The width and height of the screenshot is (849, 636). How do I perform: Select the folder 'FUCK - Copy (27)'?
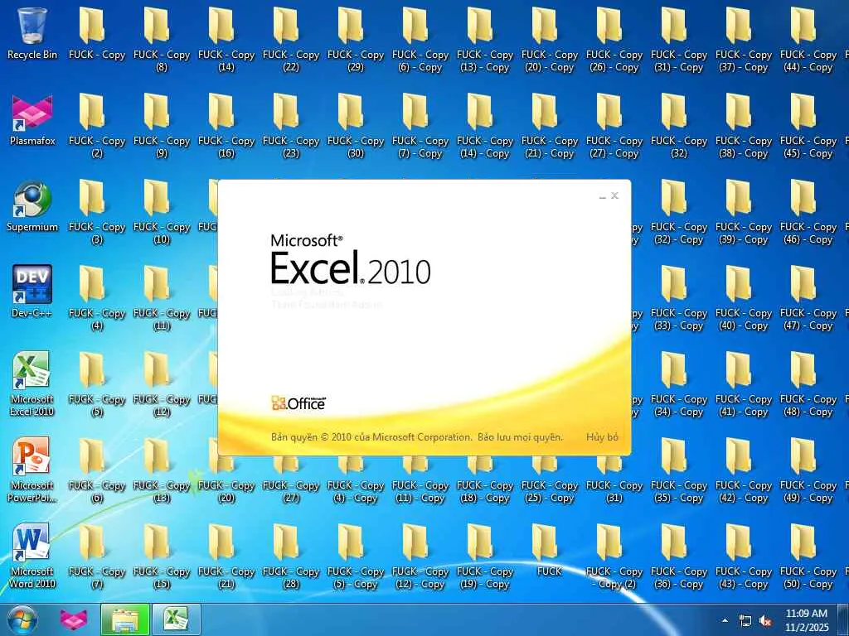click(291, 479)
